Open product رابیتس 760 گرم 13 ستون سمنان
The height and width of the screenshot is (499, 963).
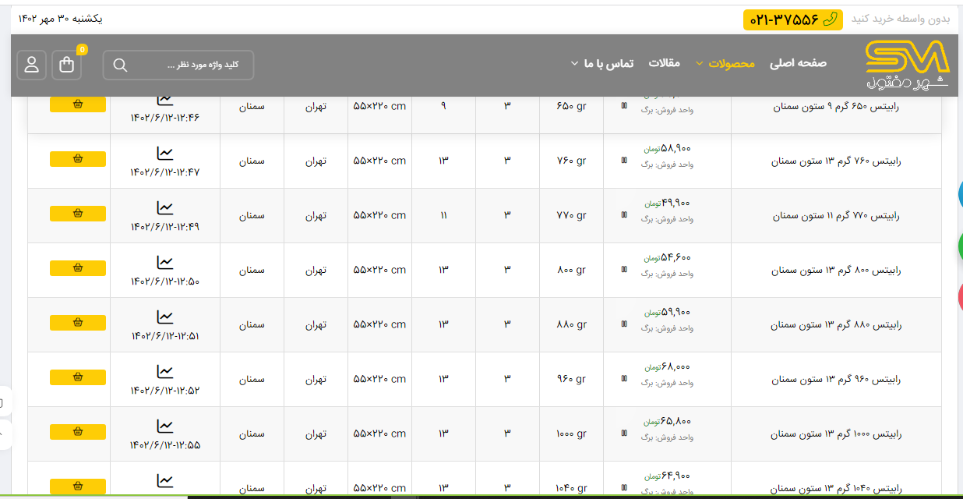pos(836,161)
